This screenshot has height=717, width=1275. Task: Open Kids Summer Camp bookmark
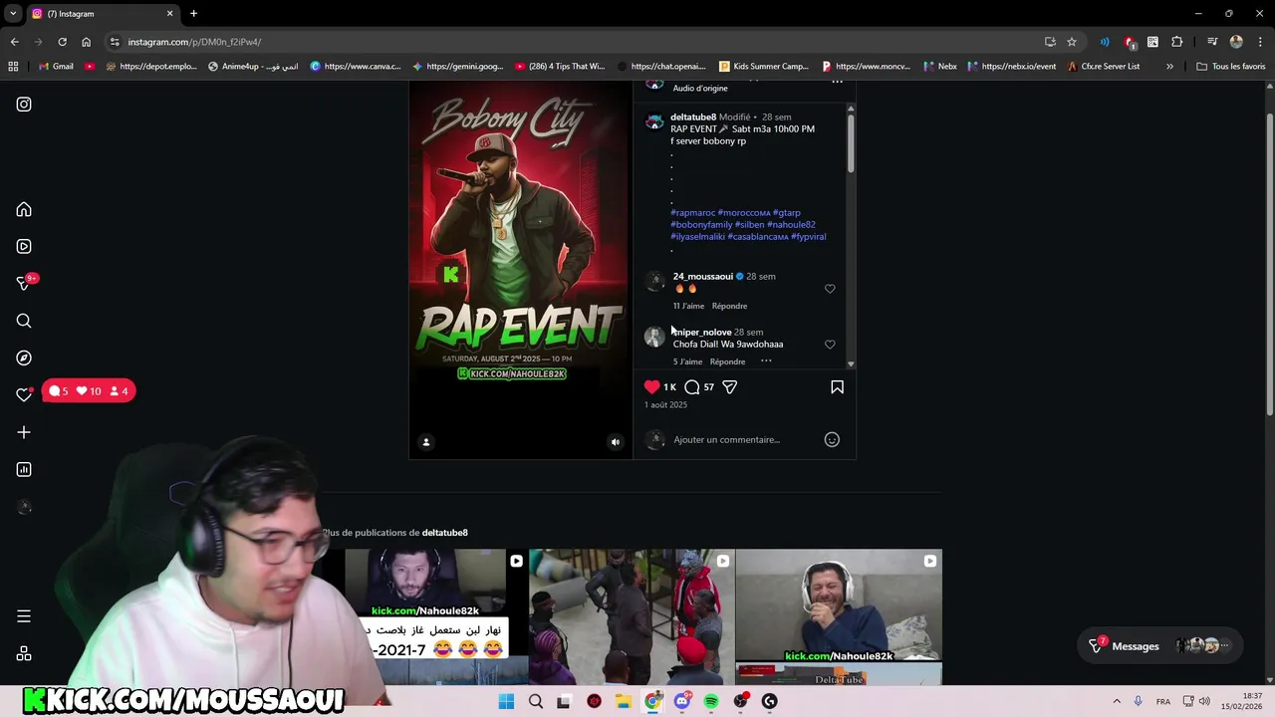[x=763, y=66]
